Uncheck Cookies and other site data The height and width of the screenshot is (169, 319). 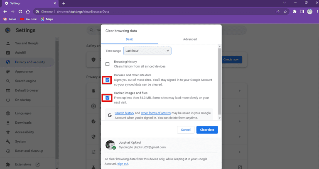(108, 80)
